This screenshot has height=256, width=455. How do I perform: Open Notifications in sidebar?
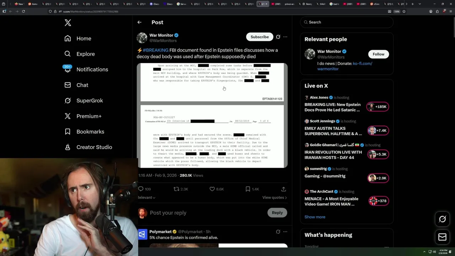[x=86, y=69]
